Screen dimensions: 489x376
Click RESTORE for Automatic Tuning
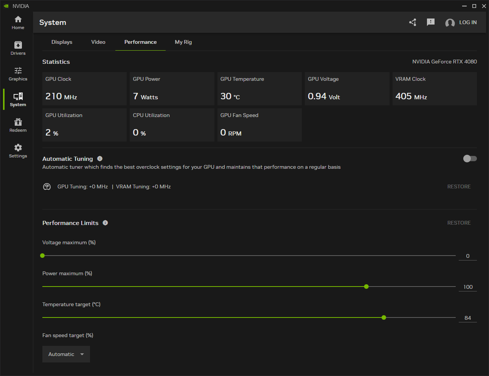pyautogui.click(x=459, y=186)
